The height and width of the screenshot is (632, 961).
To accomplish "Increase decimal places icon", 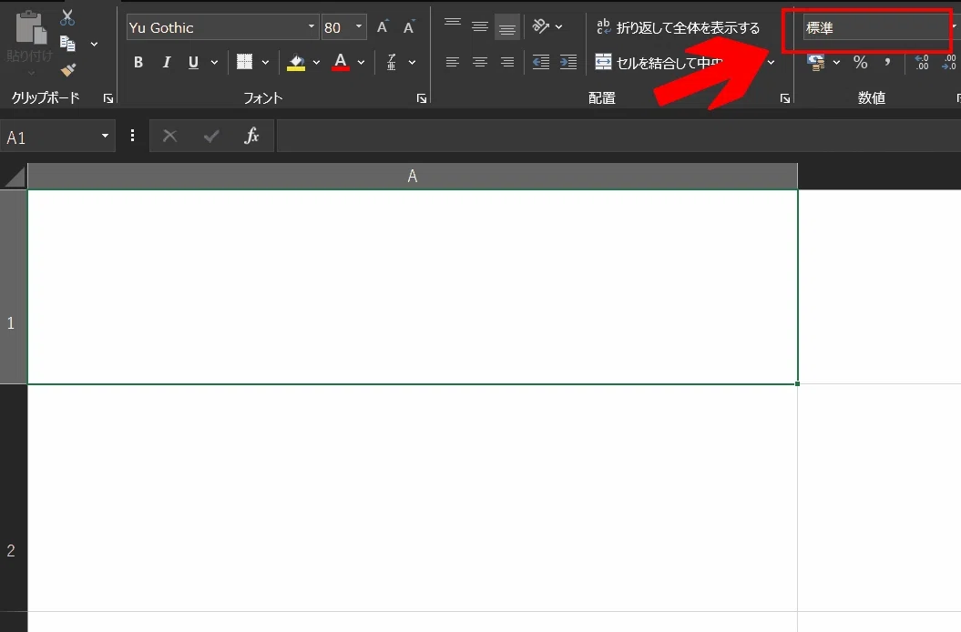I will tap(922, 62).
